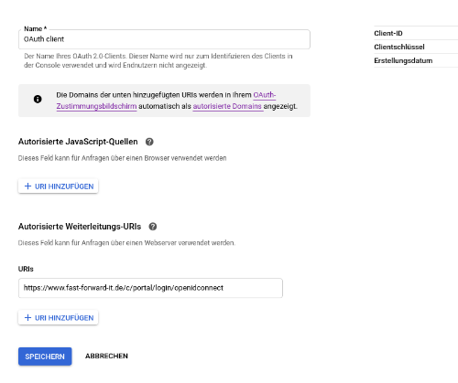Image resolution: width=458 pixels, height=383 pixels.
Task: Select the Erstellungsdatum row
Action: tap(416, 60)
